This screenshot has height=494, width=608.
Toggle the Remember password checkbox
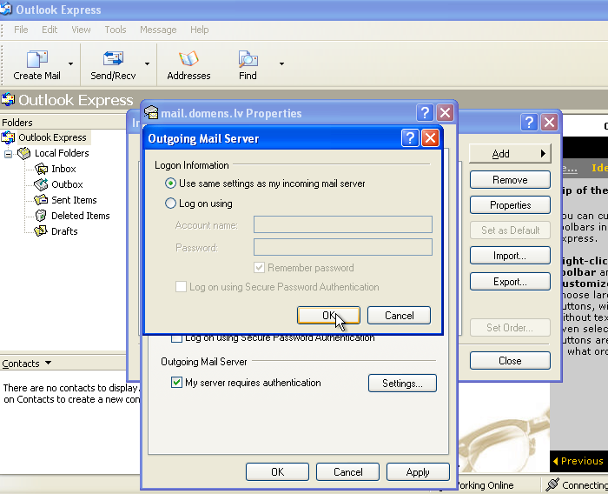(259, 268)
